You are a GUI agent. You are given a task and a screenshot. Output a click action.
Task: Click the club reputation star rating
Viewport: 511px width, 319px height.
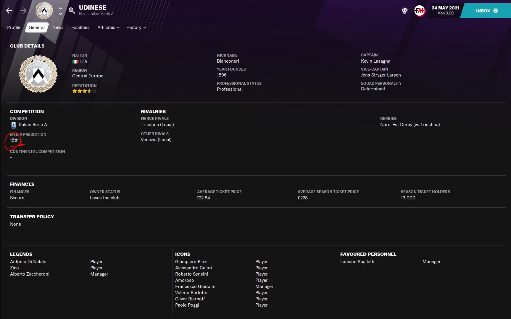click(x=84, y=91)
